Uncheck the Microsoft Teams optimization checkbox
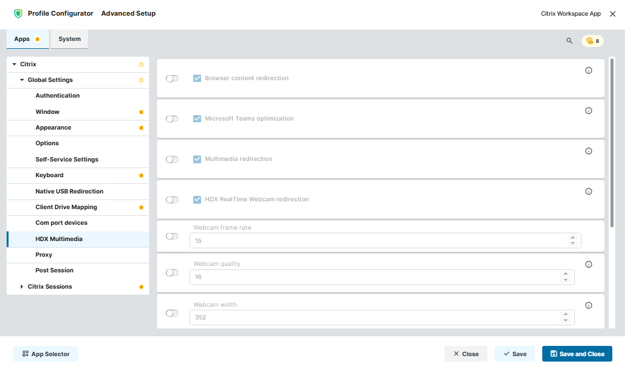 pos(197,119)
